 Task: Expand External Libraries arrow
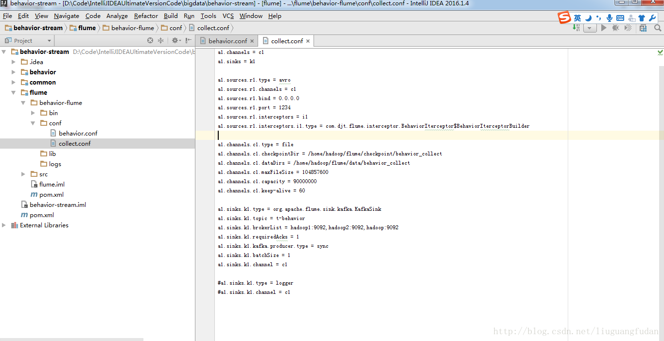tap(4, 225)
